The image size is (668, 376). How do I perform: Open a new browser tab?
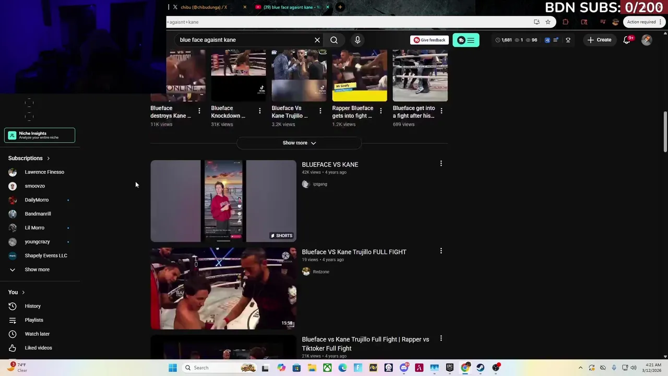click(x=340, y=7)
